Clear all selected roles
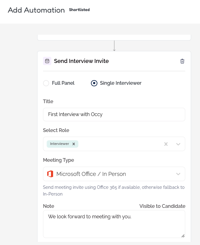The height and width of the screenshot is (245, 200). pos(166,144)
